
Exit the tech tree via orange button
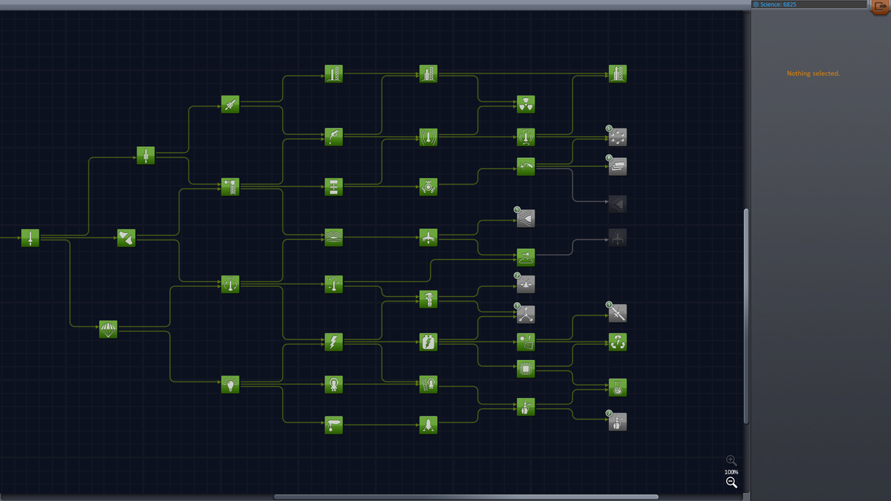point(879,6)
